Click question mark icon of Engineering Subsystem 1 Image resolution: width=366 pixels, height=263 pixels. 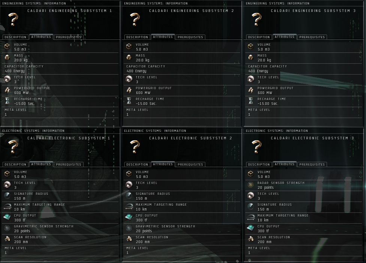click(x=13, y=19)
